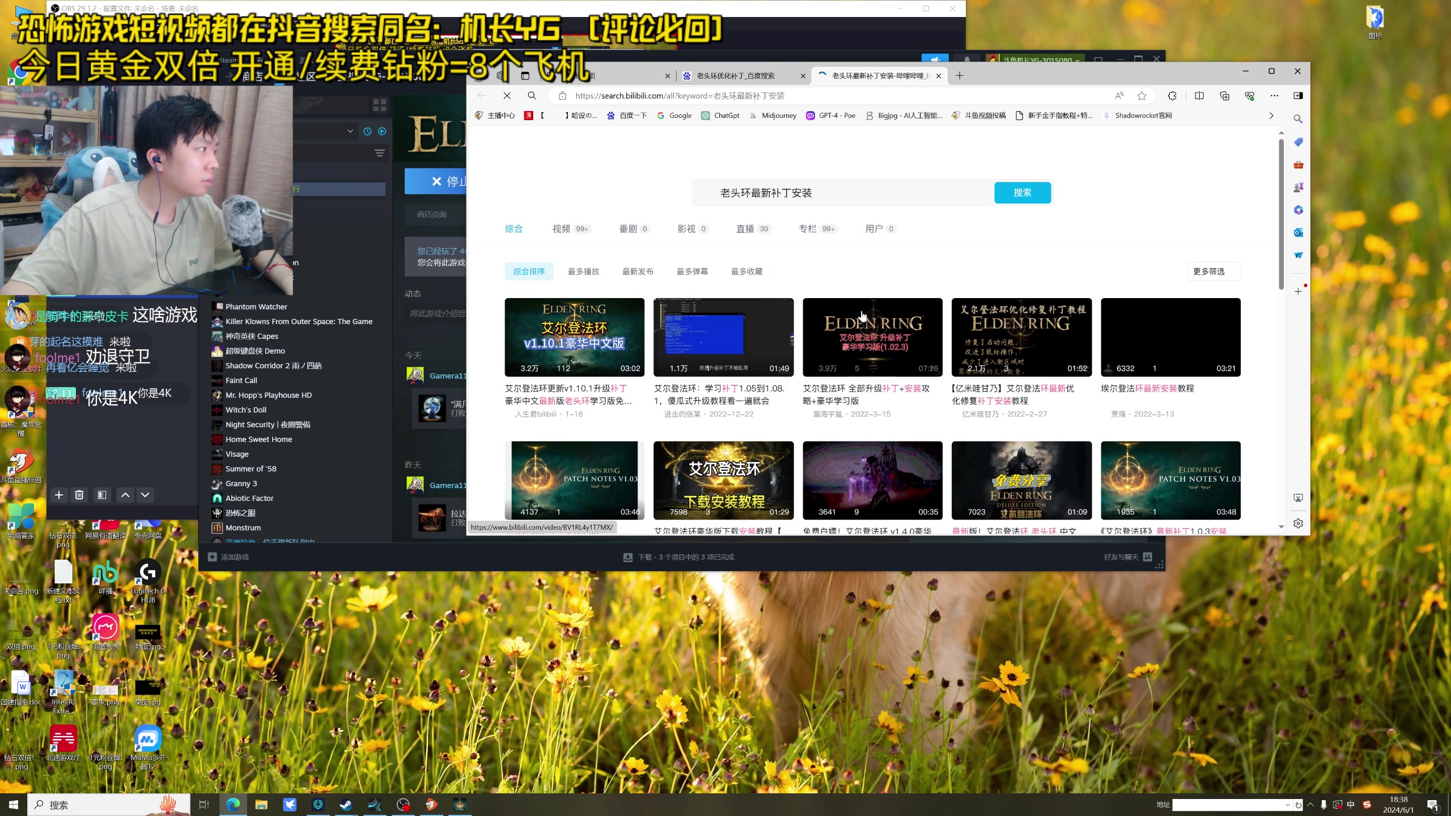Select 直播 category tab
This screenshot has height=816, width=1451.
(753, 229)
